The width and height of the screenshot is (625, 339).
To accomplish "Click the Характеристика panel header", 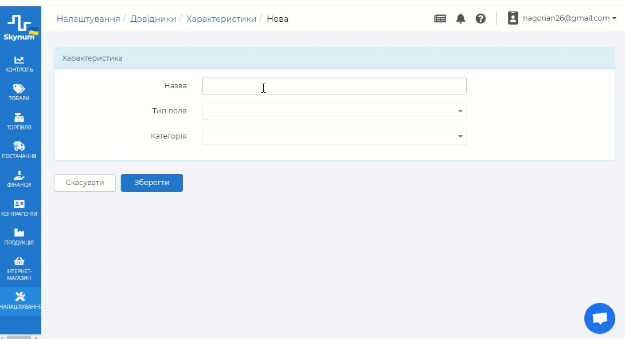I will [334, 58].
